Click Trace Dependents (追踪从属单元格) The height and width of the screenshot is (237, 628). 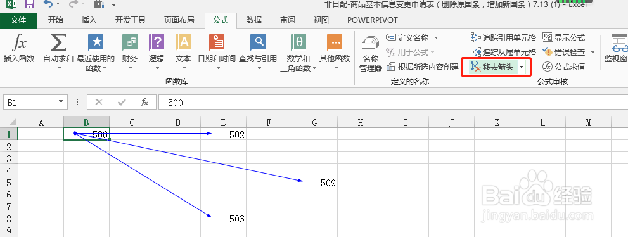[x=503, y=53]
